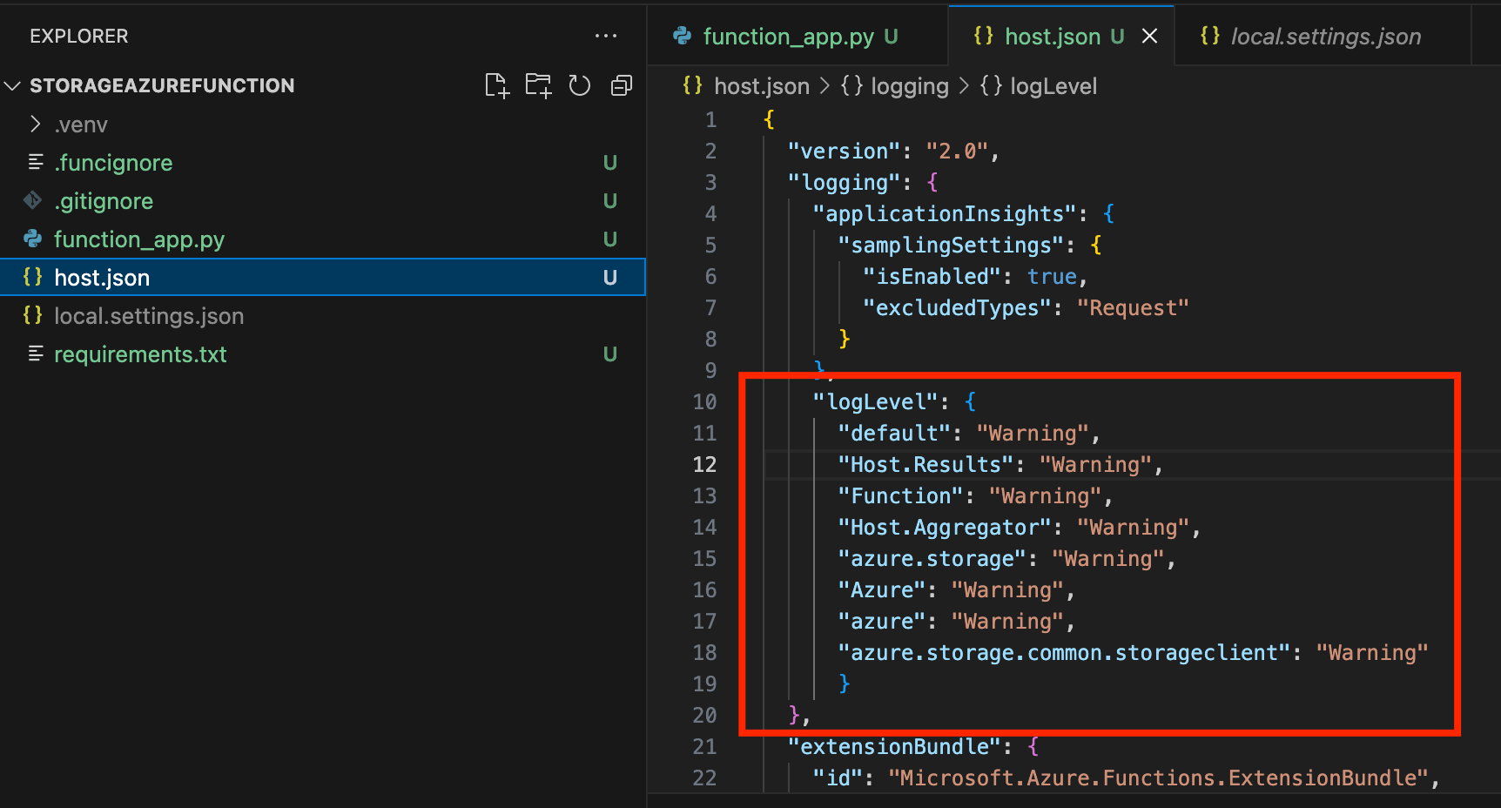Open Explorer views and more actions menu

(606, 36)
